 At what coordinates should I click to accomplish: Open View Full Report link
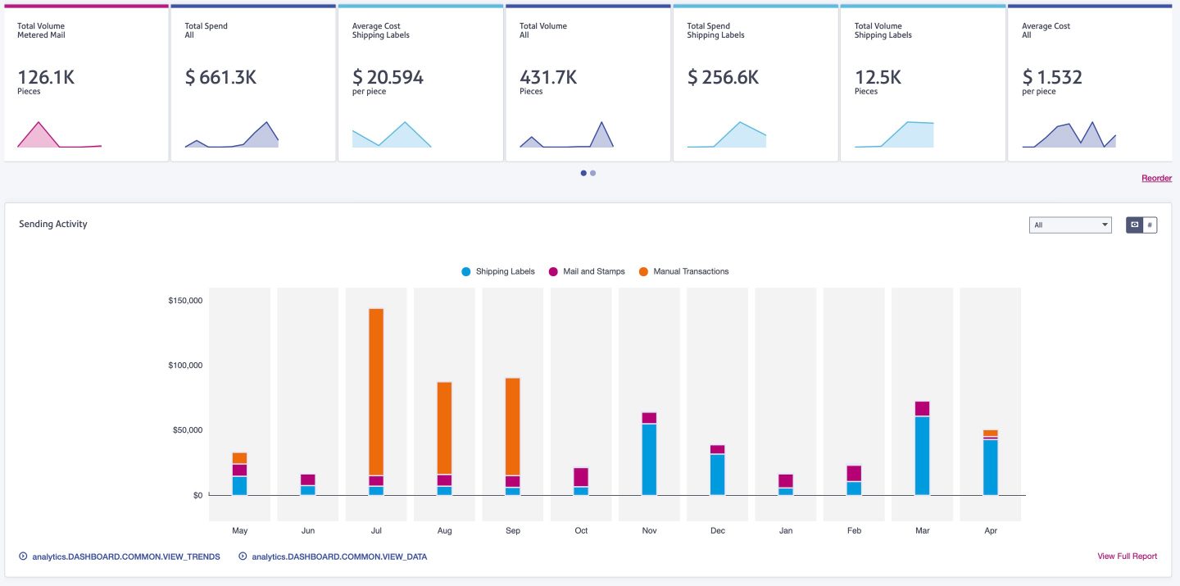(x=1128, y=556)
